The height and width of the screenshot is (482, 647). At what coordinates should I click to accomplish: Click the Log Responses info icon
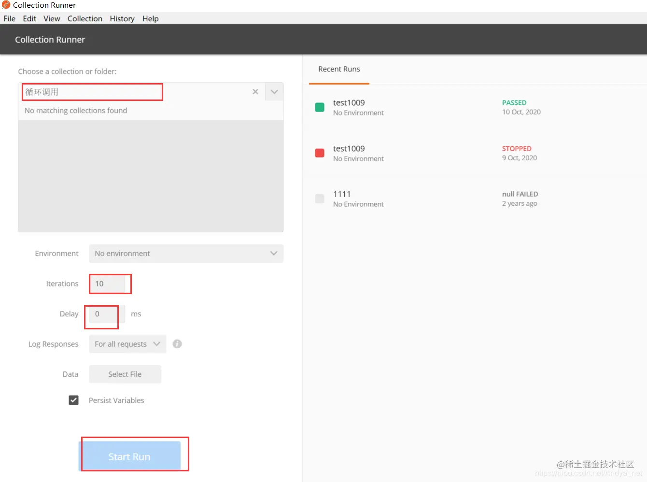tap(177, 344)
